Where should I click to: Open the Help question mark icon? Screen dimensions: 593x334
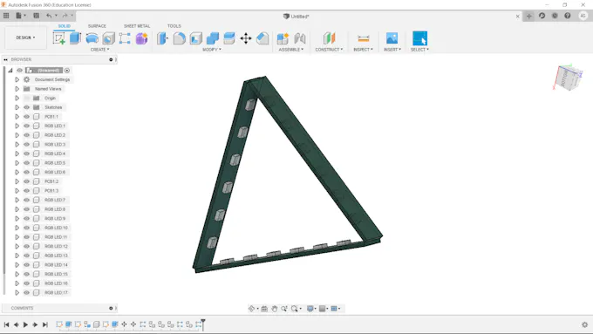pos(568,16)
